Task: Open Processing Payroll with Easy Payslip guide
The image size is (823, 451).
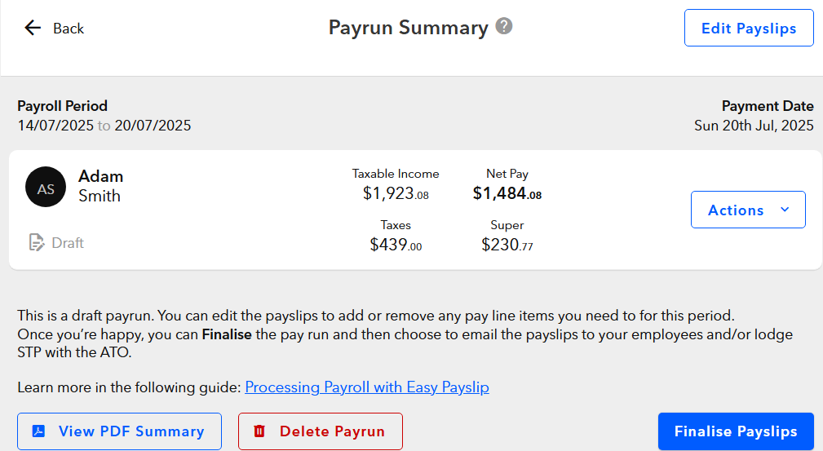Action: tap(367, 387)
